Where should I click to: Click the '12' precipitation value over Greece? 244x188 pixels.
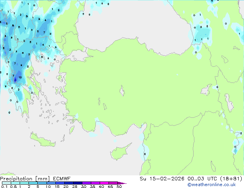[20, 77]
